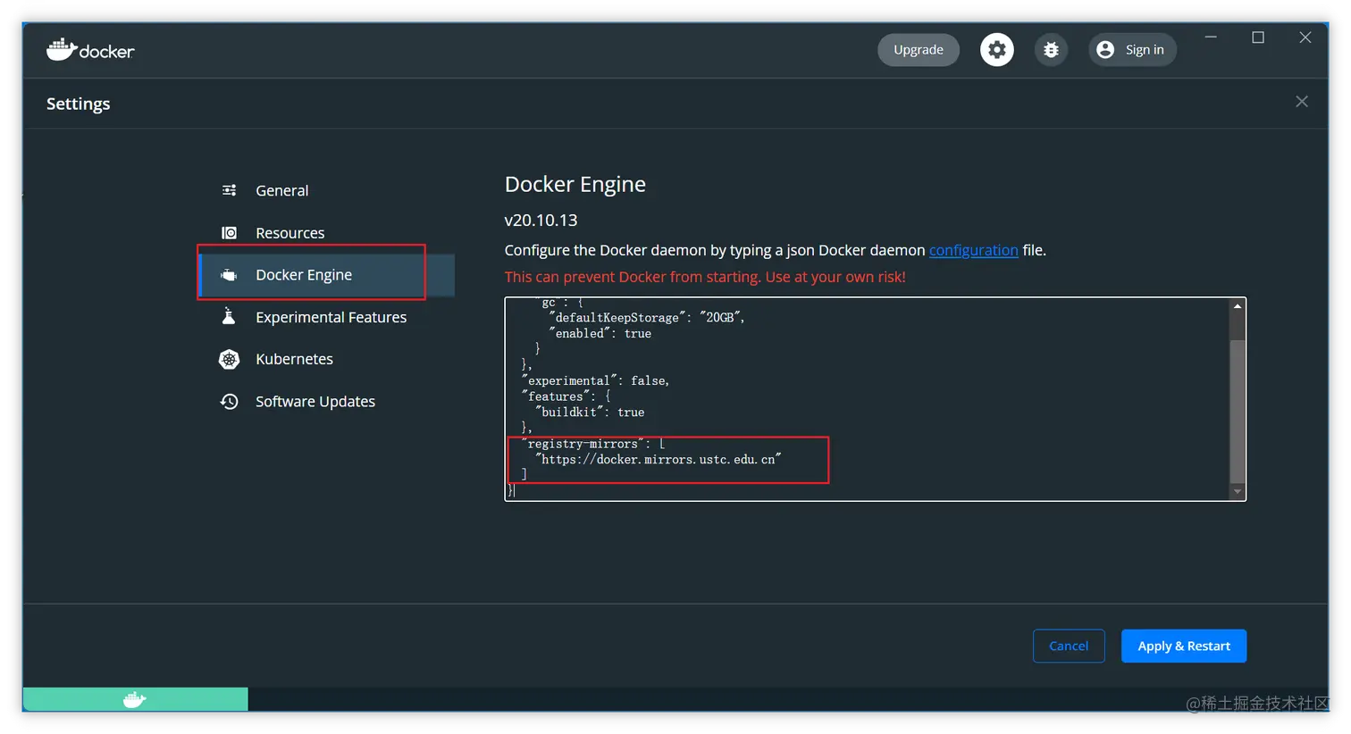Screen dimensions: 1351x734
Task: Click the v20.10.13 version text
Action: (x=541, y=220)
